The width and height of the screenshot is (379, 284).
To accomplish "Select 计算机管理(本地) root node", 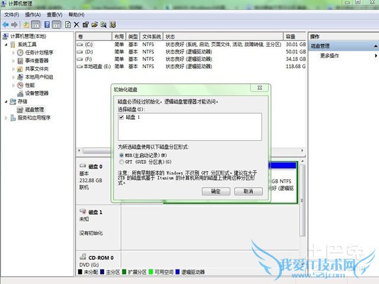I will [28, 36].
